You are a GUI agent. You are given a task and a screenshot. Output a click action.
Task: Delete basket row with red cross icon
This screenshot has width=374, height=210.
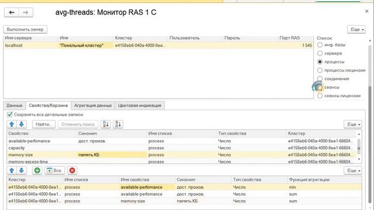tap(72, 170)
